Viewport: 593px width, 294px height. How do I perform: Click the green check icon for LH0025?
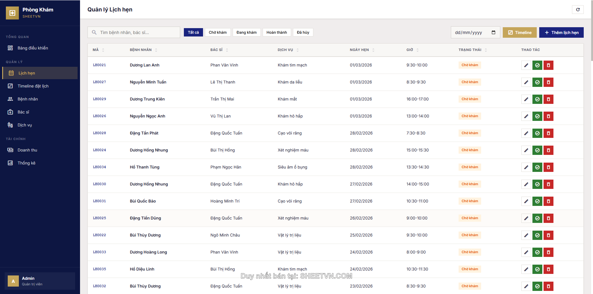click(537, 218)
